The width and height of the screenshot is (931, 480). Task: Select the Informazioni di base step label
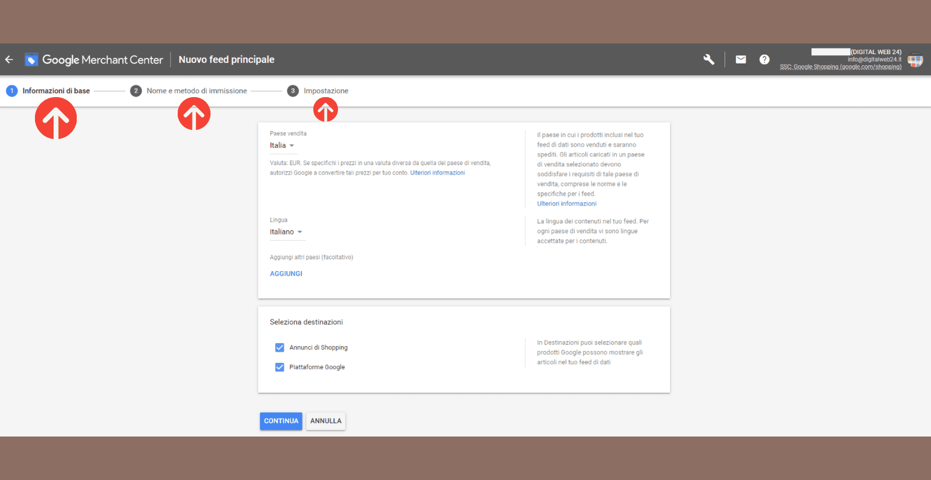point(56,91)
